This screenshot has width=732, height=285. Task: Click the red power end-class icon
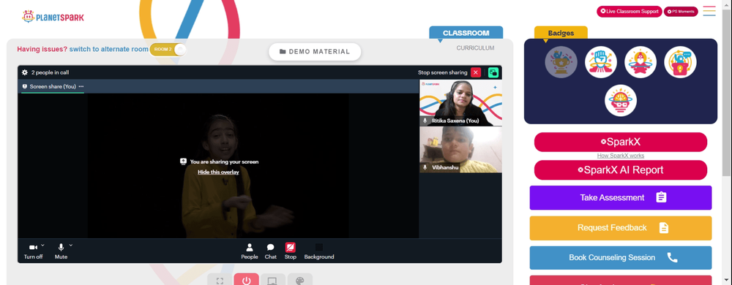(x=247, y=279)
